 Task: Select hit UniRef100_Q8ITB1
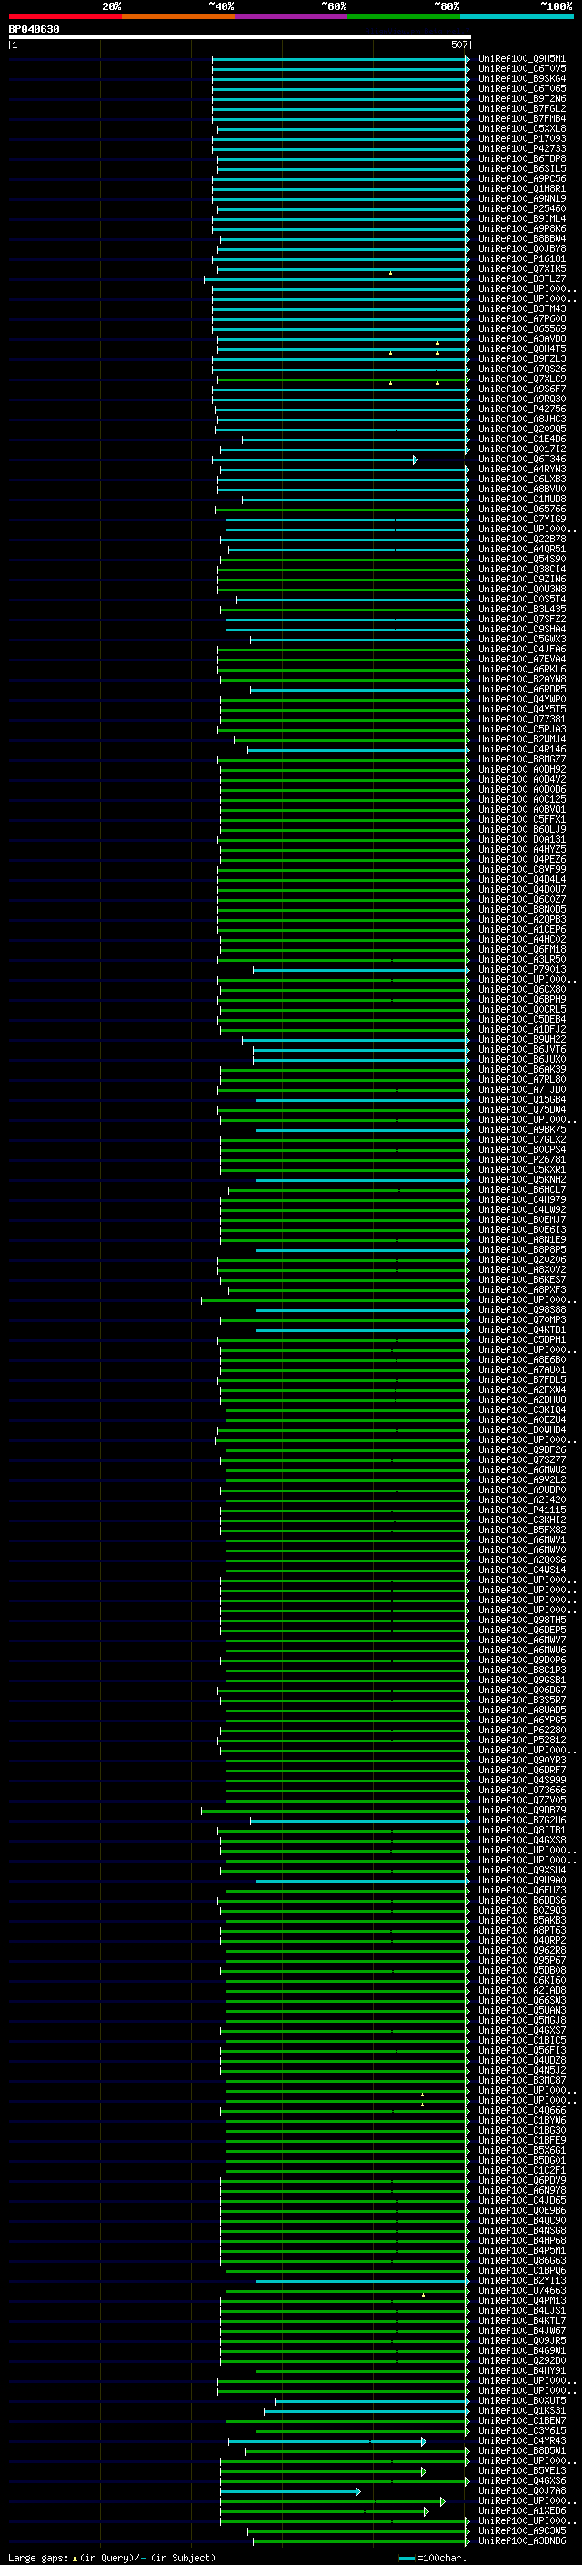[522, 1830]
